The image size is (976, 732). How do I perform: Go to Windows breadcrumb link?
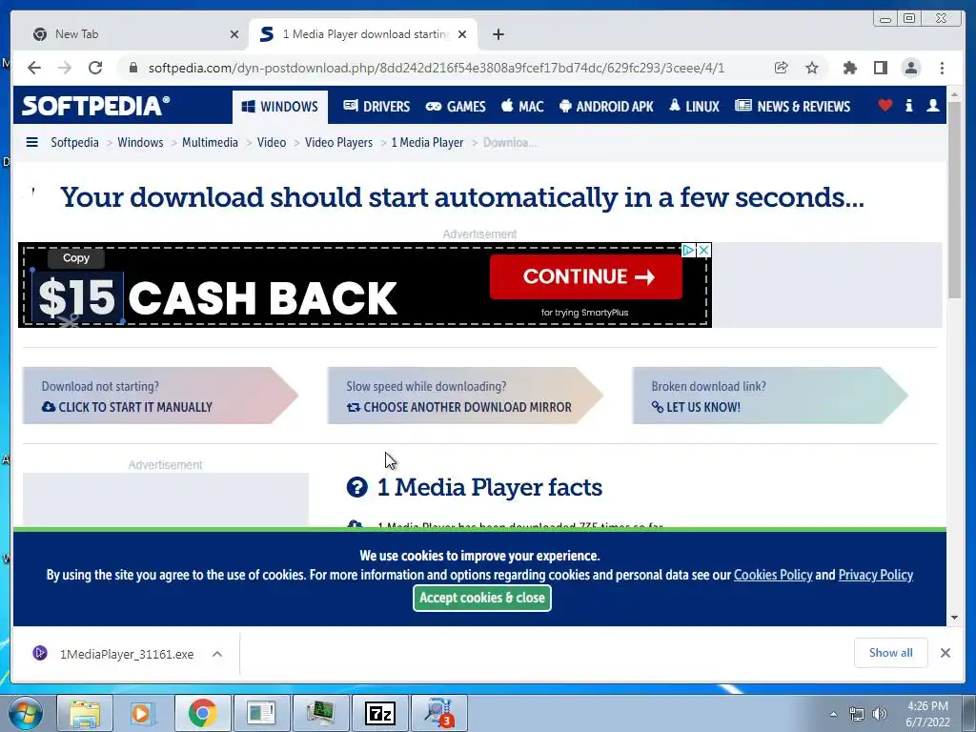pos(140,143)
